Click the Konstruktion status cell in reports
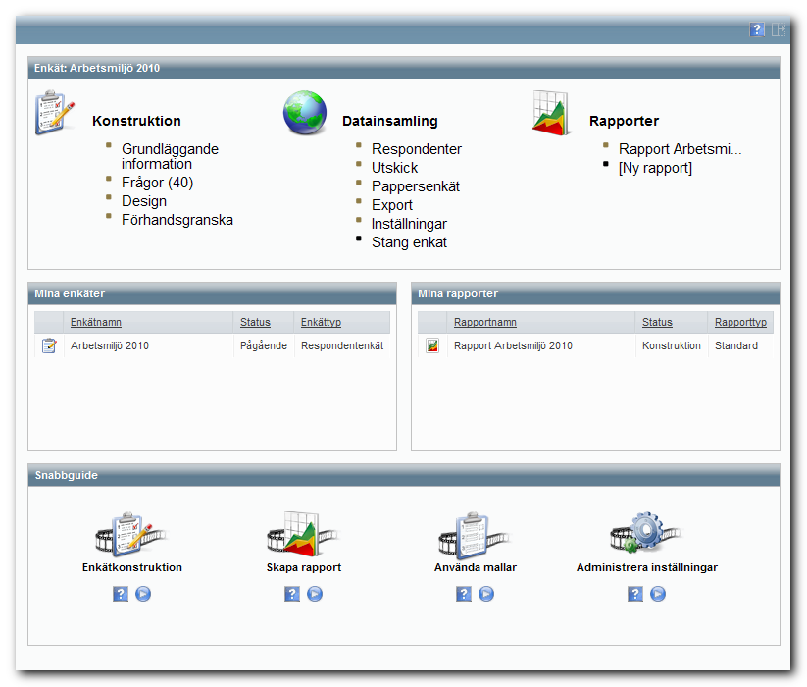Image resolution: width=807 pixels, height=687 pixels. coord(672,346)
